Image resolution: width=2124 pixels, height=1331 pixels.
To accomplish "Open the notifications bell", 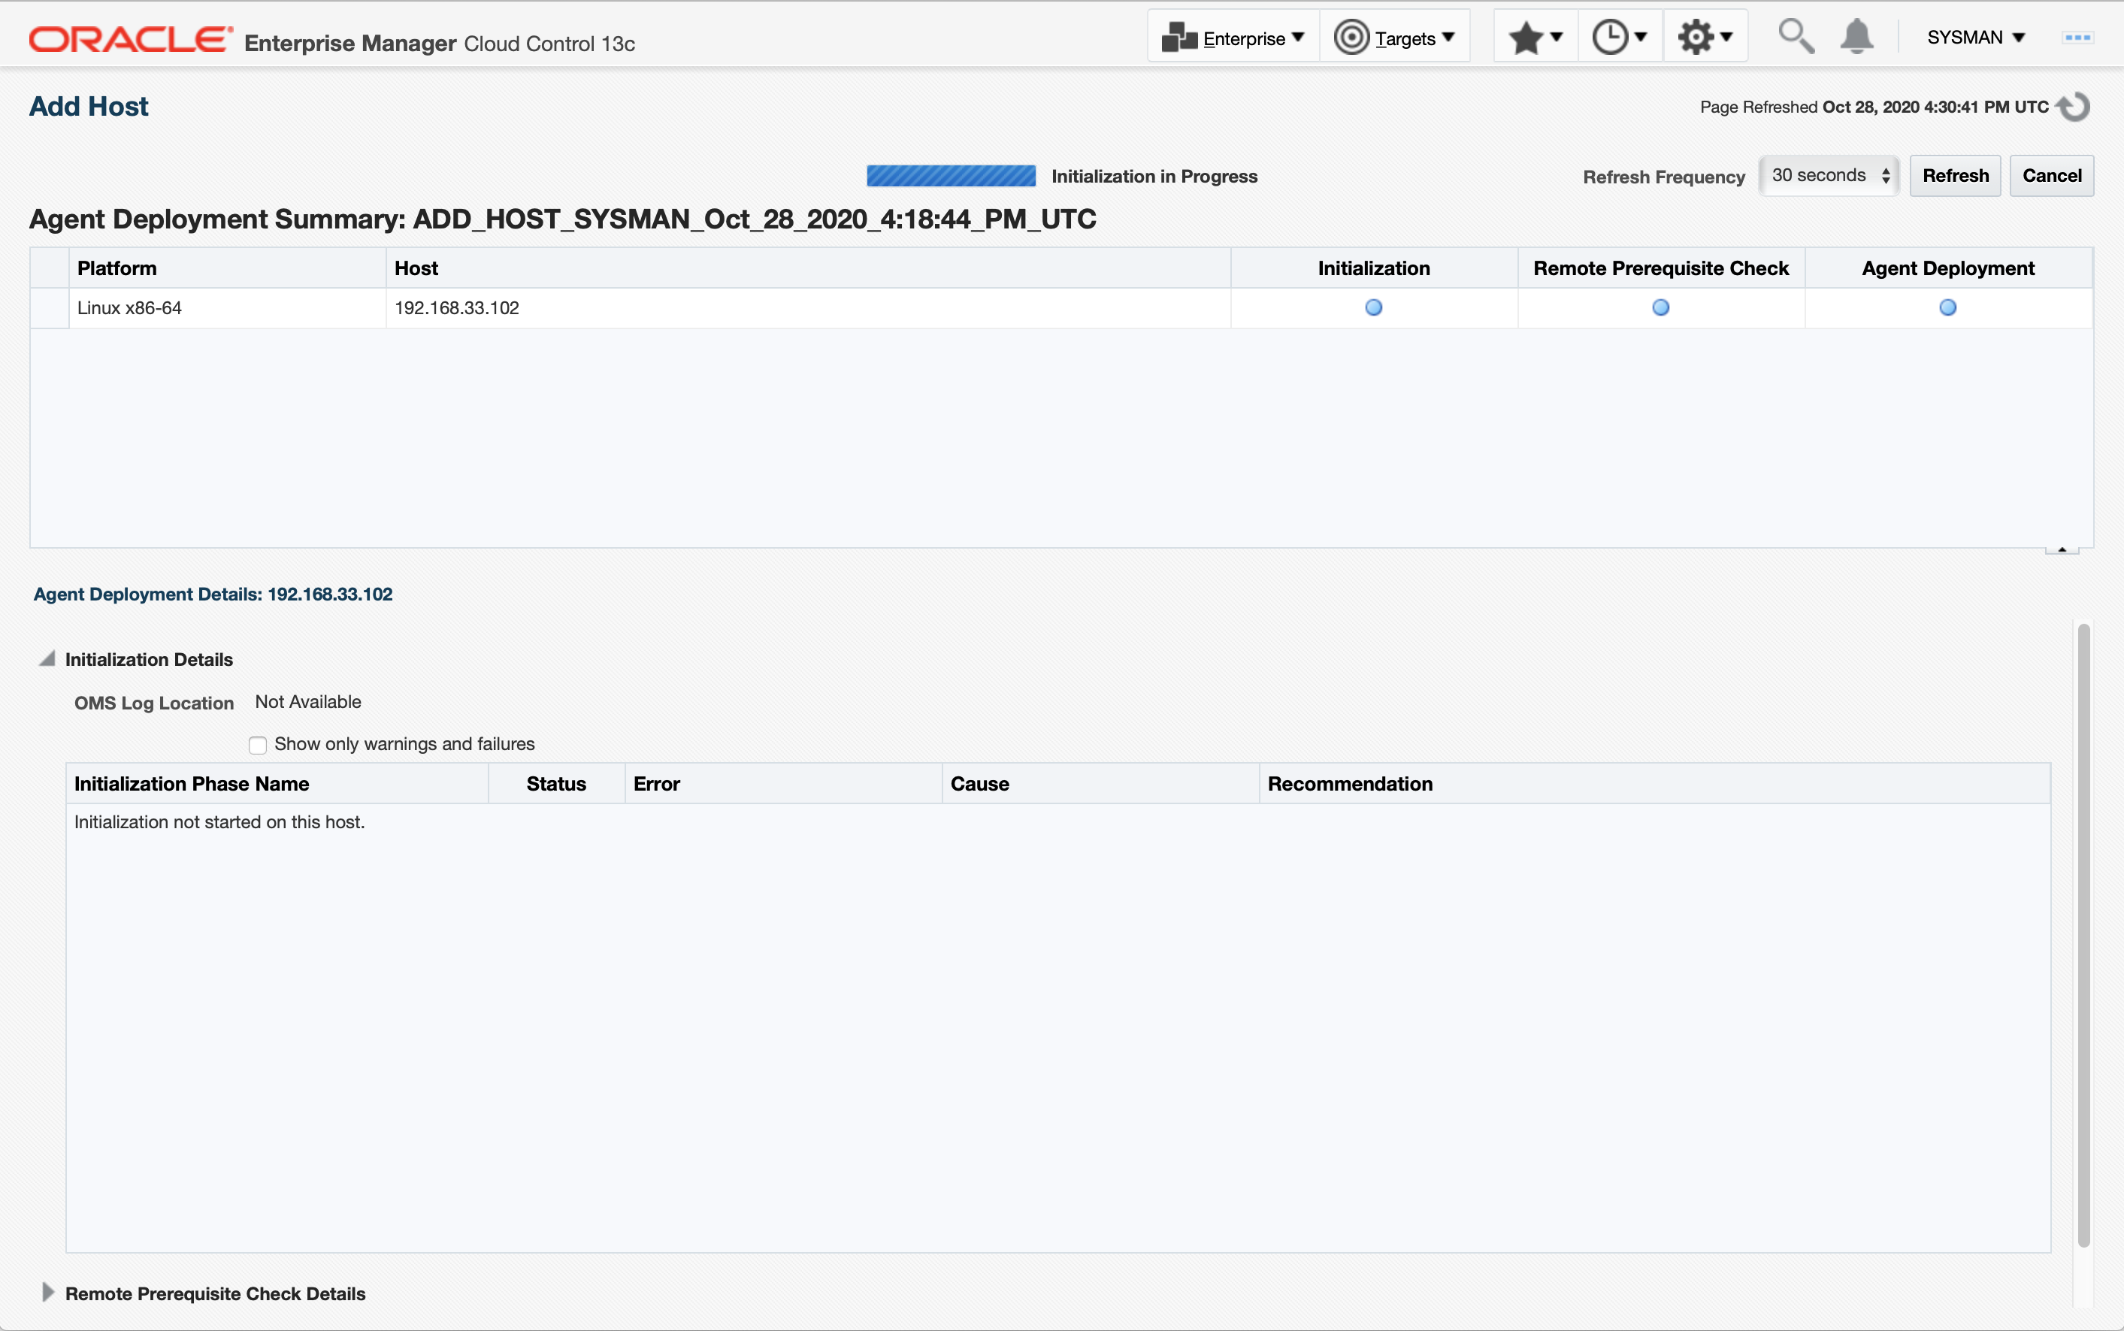I will [1856, 37].
